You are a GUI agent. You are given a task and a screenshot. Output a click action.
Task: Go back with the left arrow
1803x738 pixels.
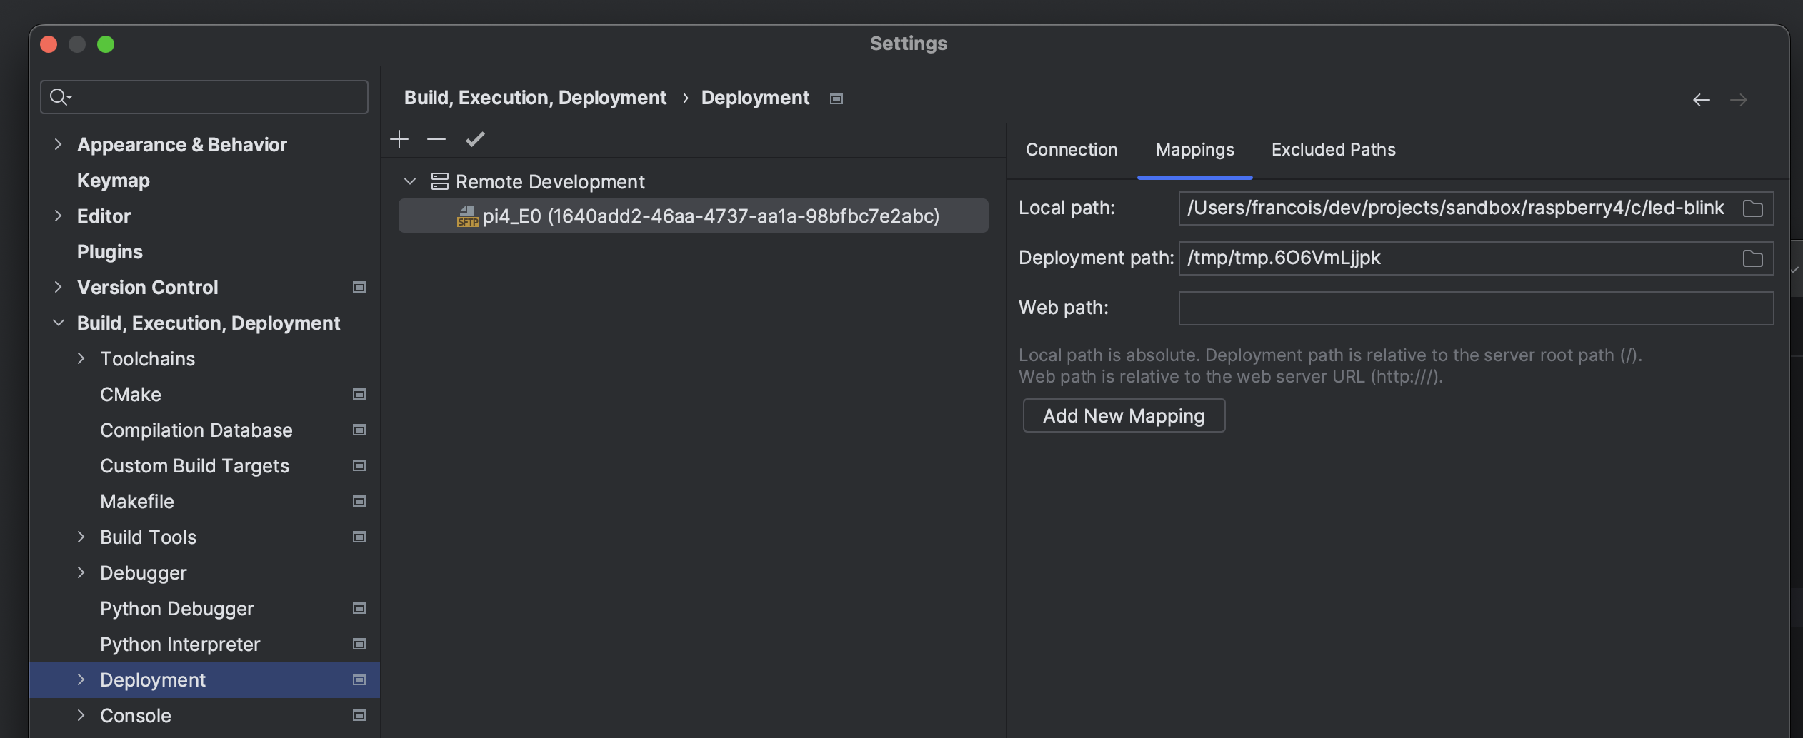pos(1702,100)
